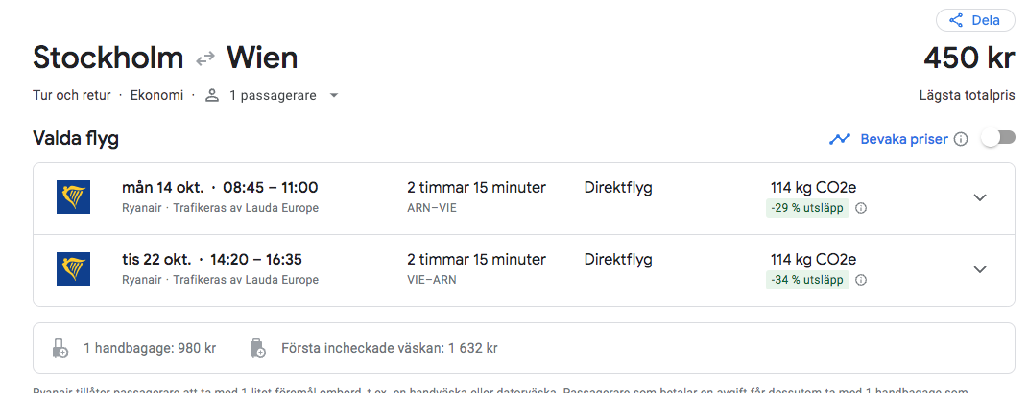Click the round-trip swap arrows icon
Viewport: 1028px width, 393px height.
[204, 58]
